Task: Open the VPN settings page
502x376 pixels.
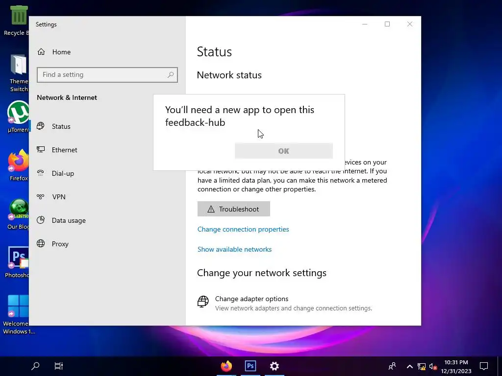Action: click(x=59, y=197)
